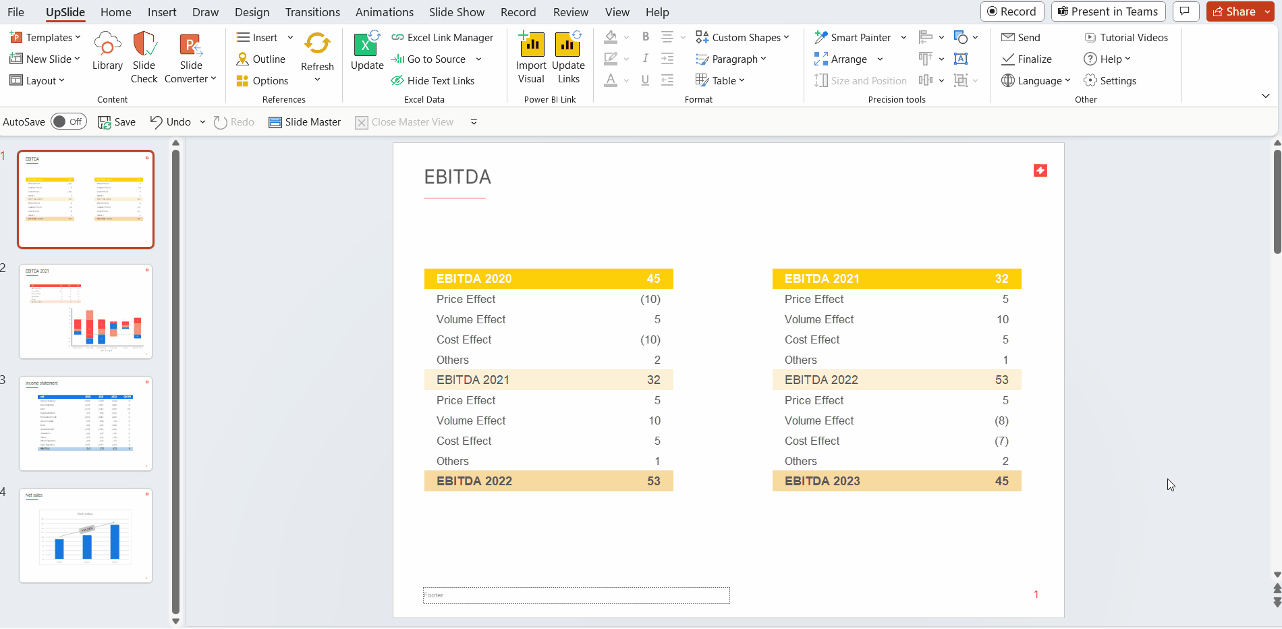The height and width of the screenshot is (629, 1282).
Task: Open Tutorial Videos
Action: (x=1126, y=38)
